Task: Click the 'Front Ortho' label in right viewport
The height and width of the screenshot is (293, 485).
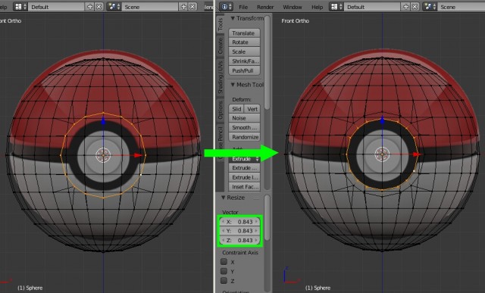Action: coord(295,20)
